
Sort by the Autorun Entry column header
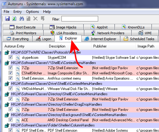pyautogui.click(x=25, y=46)
